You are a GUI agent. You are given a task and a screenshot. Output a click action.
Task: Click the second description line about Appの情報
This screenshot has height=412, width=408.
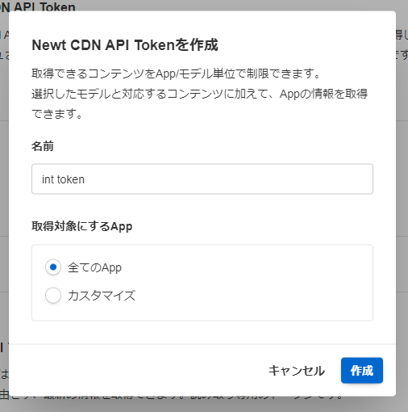(200, 94)
